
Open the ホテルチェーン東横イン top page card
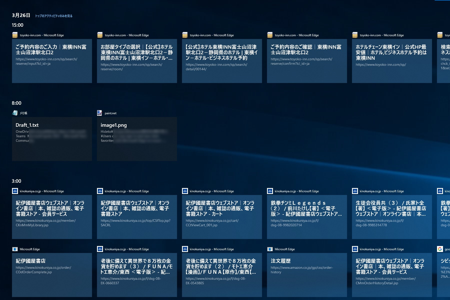click(x=392, y=61)
